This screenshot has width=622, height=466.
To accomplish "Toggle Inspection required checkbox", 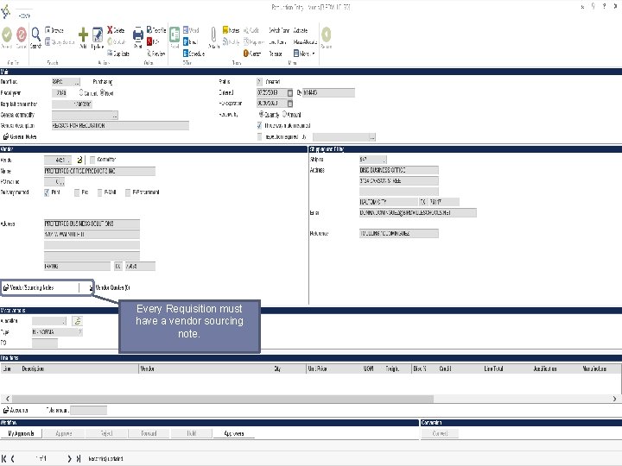I will click(x=260, y=136).
